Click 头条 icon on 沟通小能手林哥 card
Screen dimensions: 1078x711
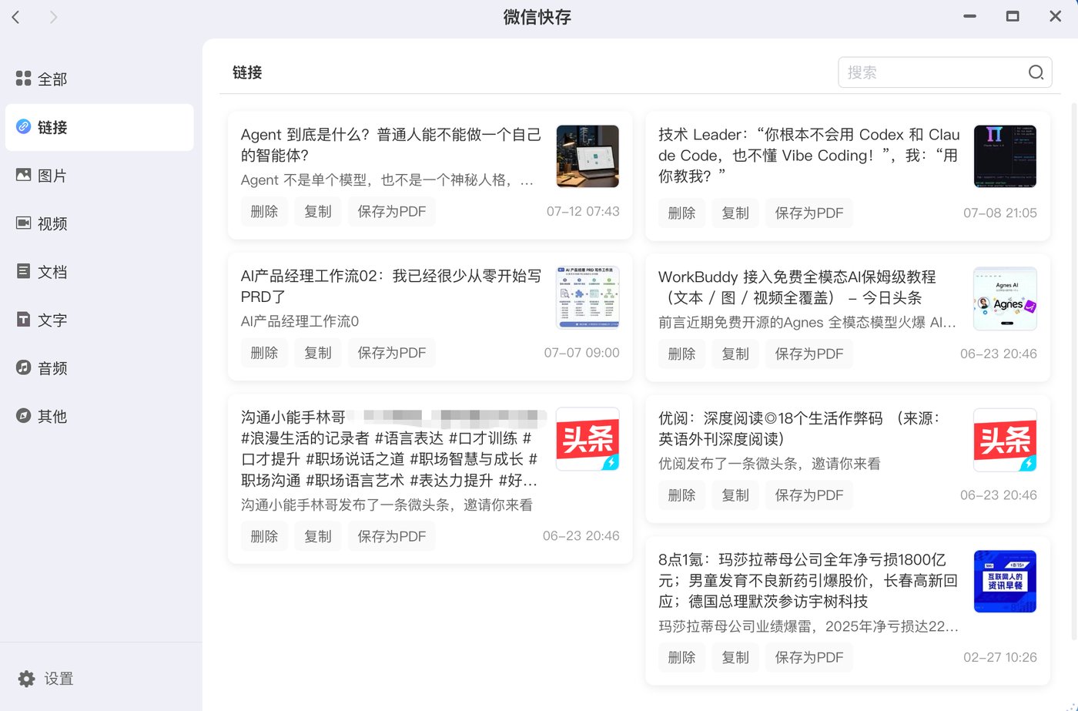[588, 439]
